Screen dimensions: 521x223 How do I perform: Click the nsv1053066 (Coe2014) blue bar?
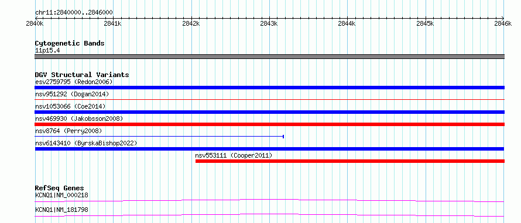coord(269,112)
